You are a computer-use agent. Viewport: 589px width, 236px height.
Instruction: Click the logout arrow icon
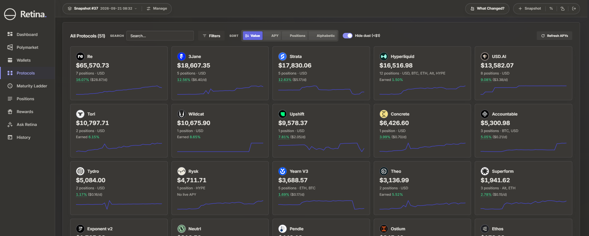(574, 9)
